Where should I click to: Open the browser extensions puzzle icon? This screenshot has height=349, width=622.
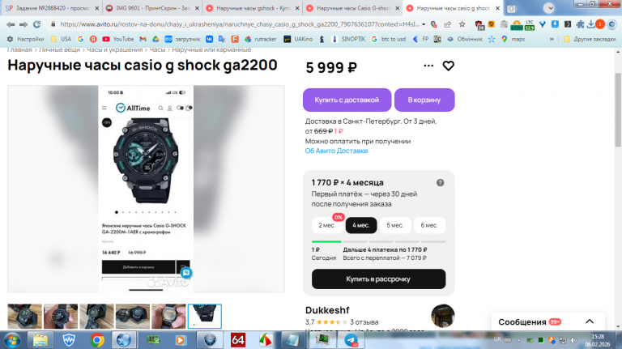580,24
